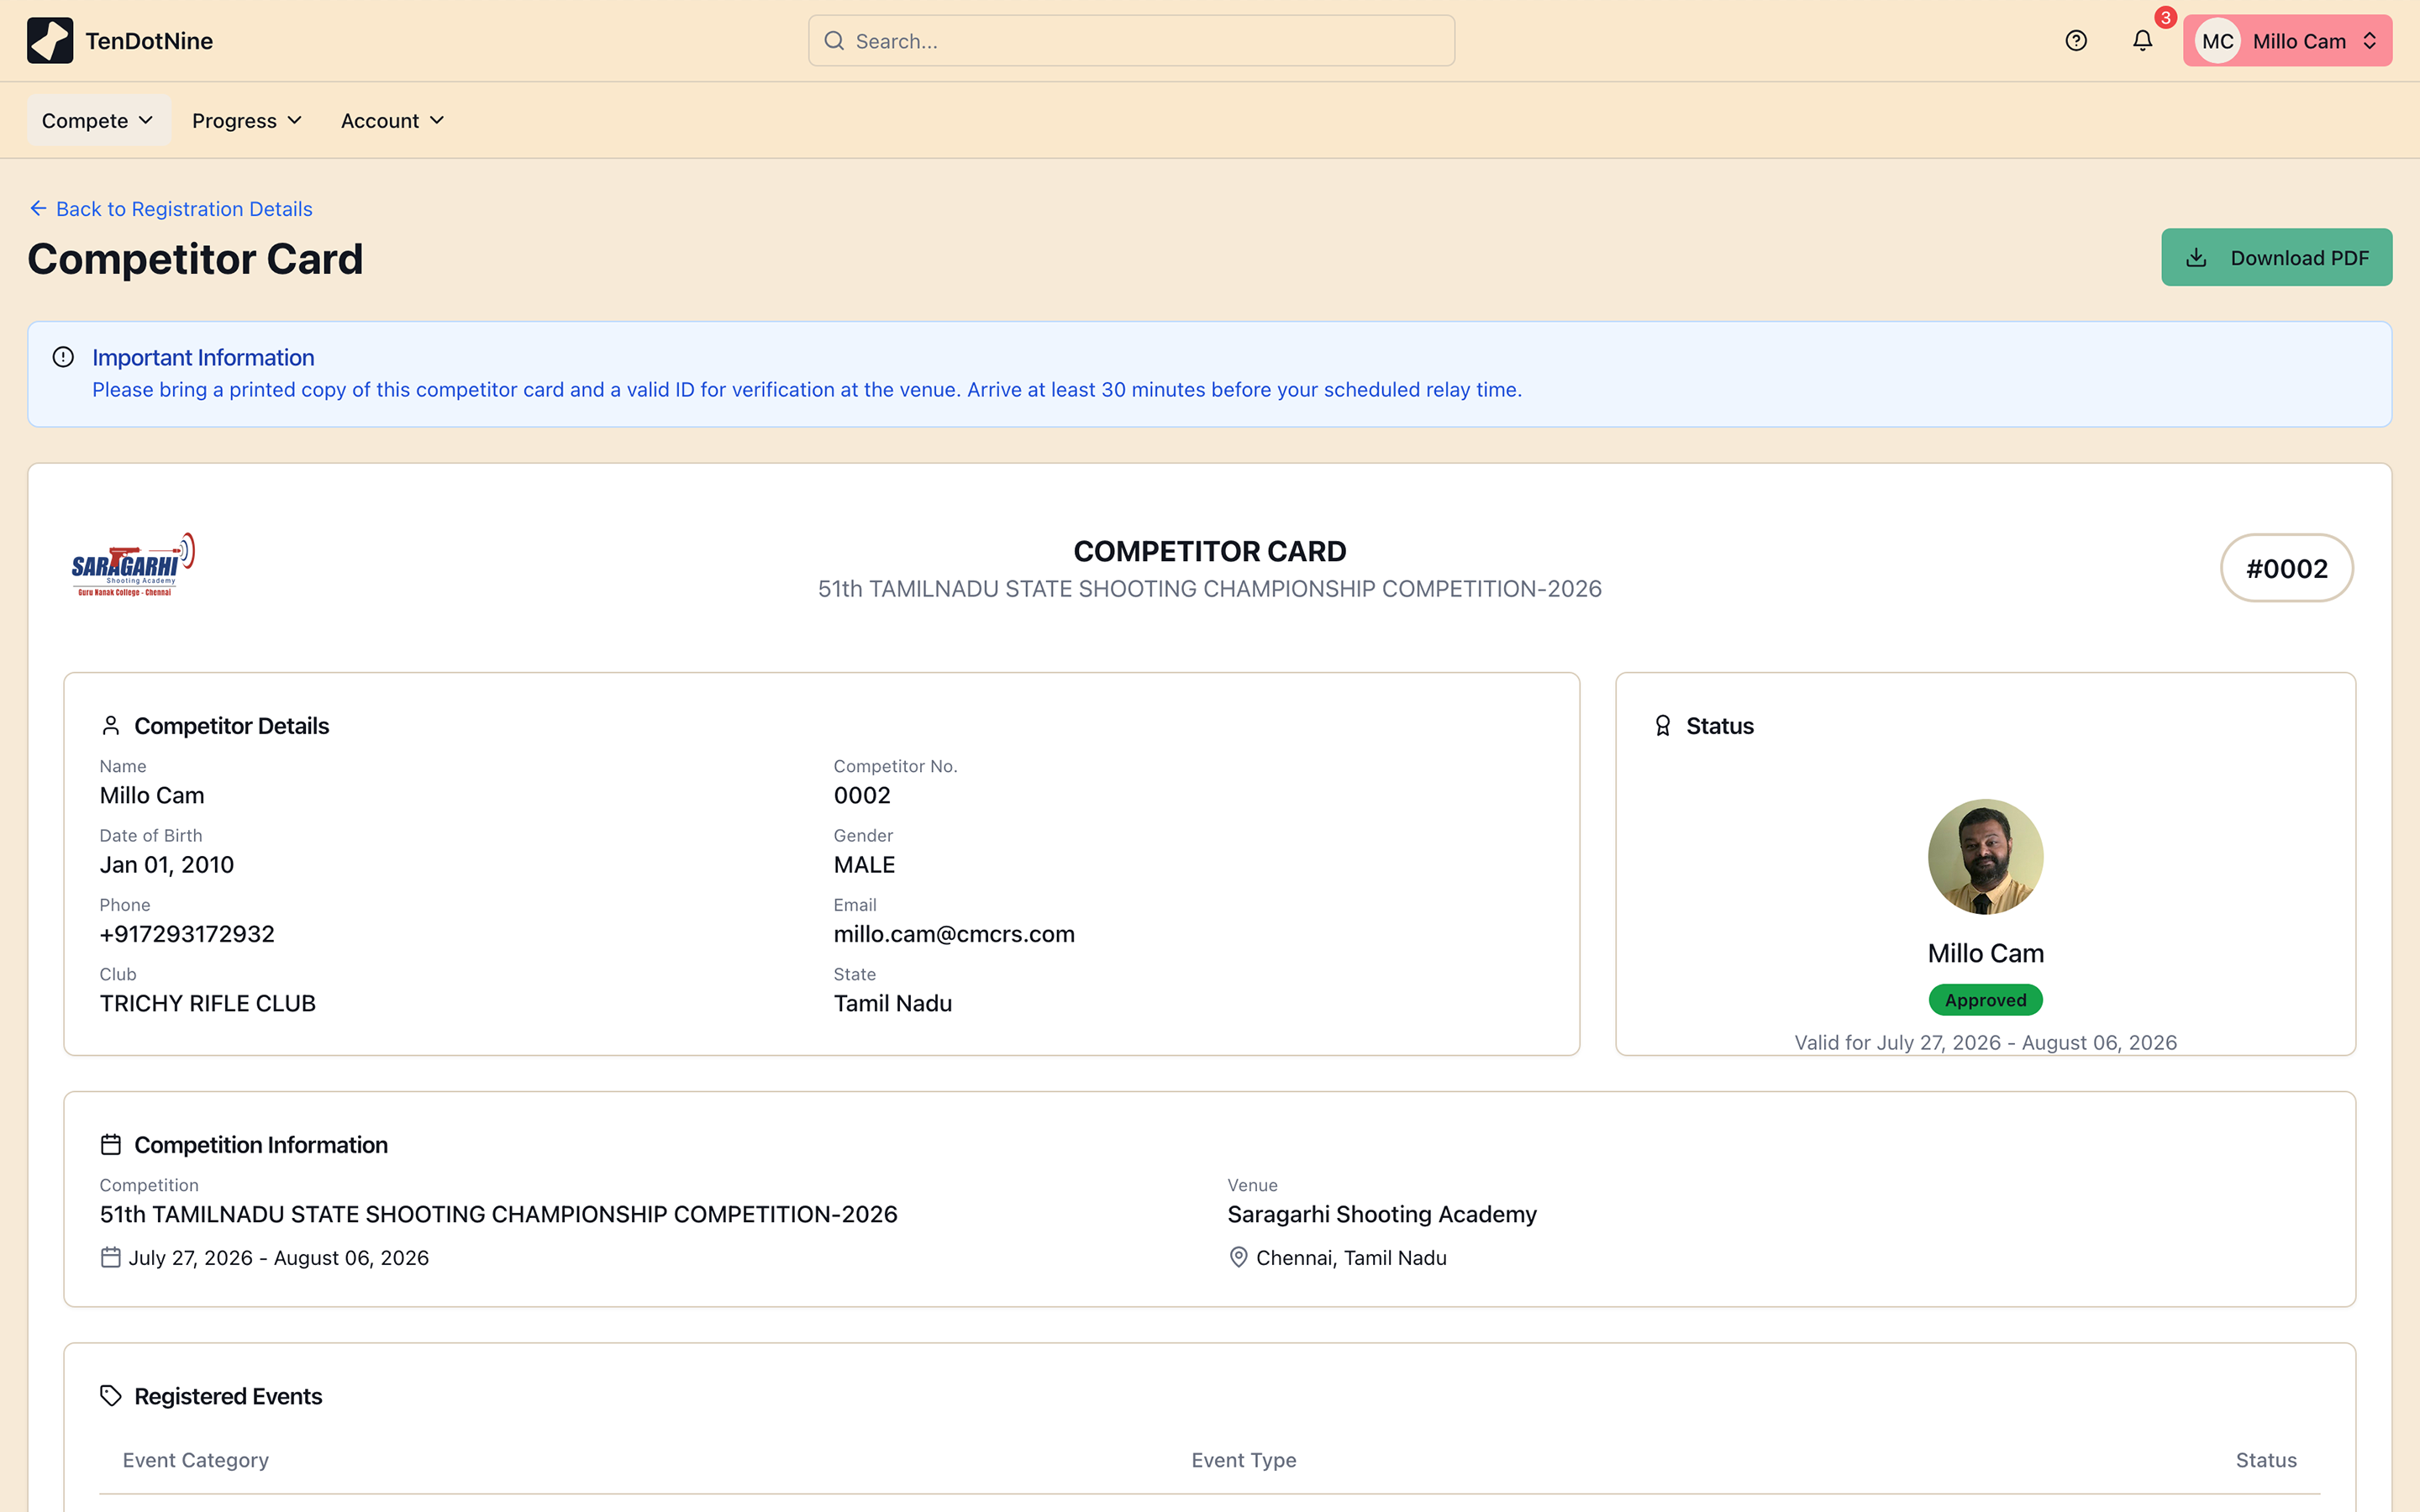
Task: Download the competitor card PDF
Action: pos(2277,258)
